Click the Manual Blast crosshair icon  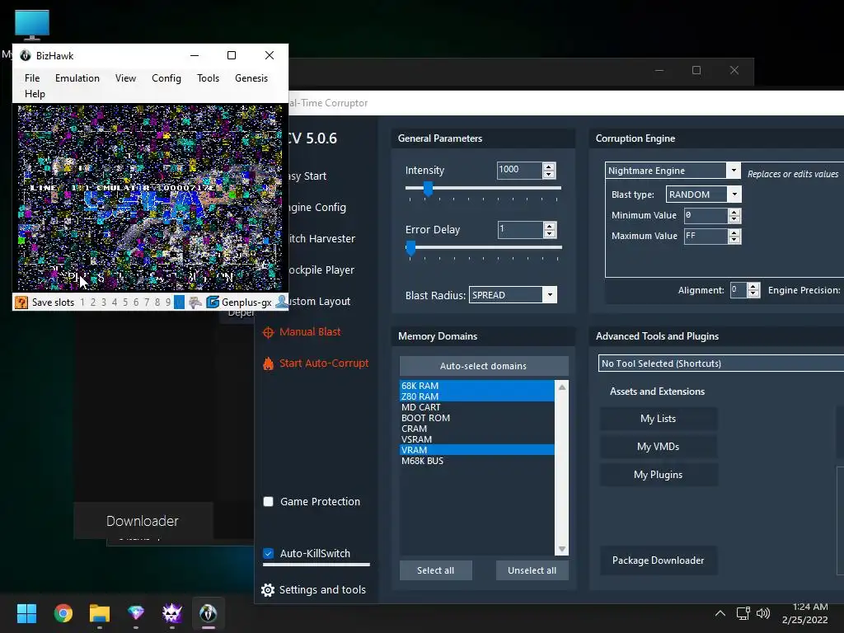[268, 332]
